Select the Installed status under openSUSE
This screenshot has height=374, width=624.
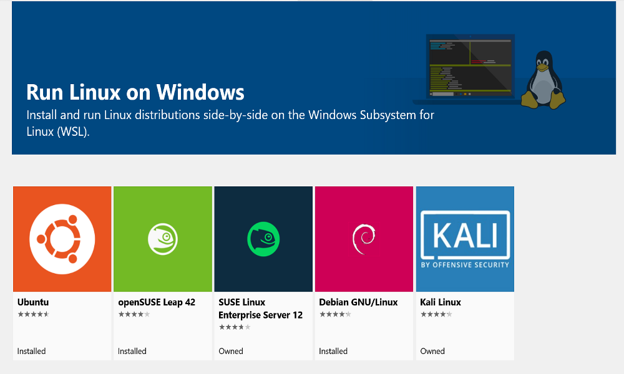pos(131,351)
